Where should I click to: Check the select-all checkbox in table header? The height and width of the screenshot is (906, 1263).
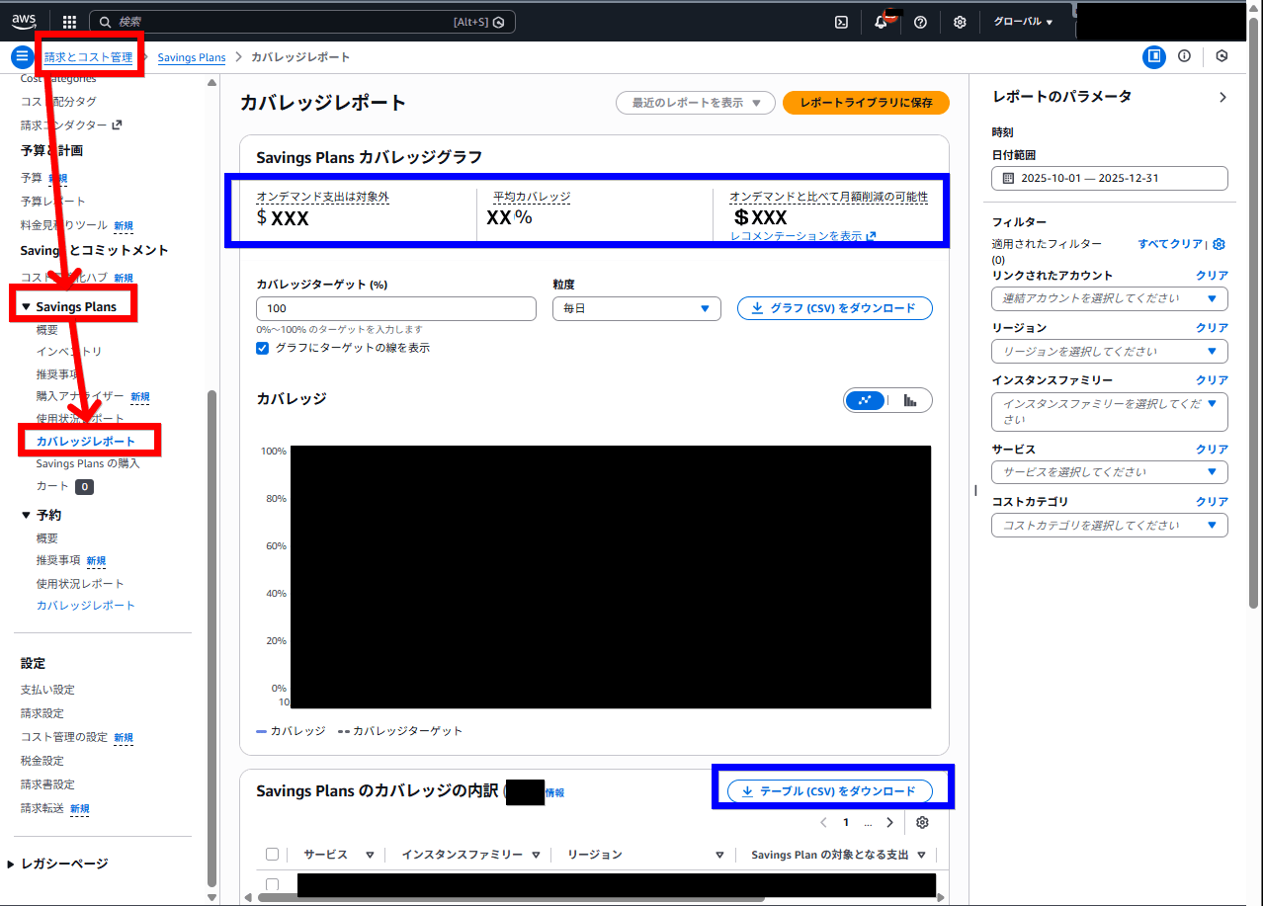point(273,855)
